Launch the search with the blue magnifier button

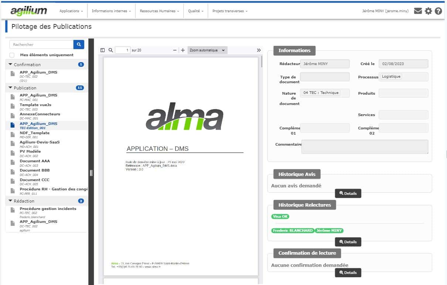(78, 44)
